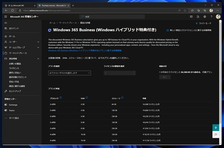Click the 購入 purchase button
Viewport: 224px width, 148px height.
coord(165,77)
